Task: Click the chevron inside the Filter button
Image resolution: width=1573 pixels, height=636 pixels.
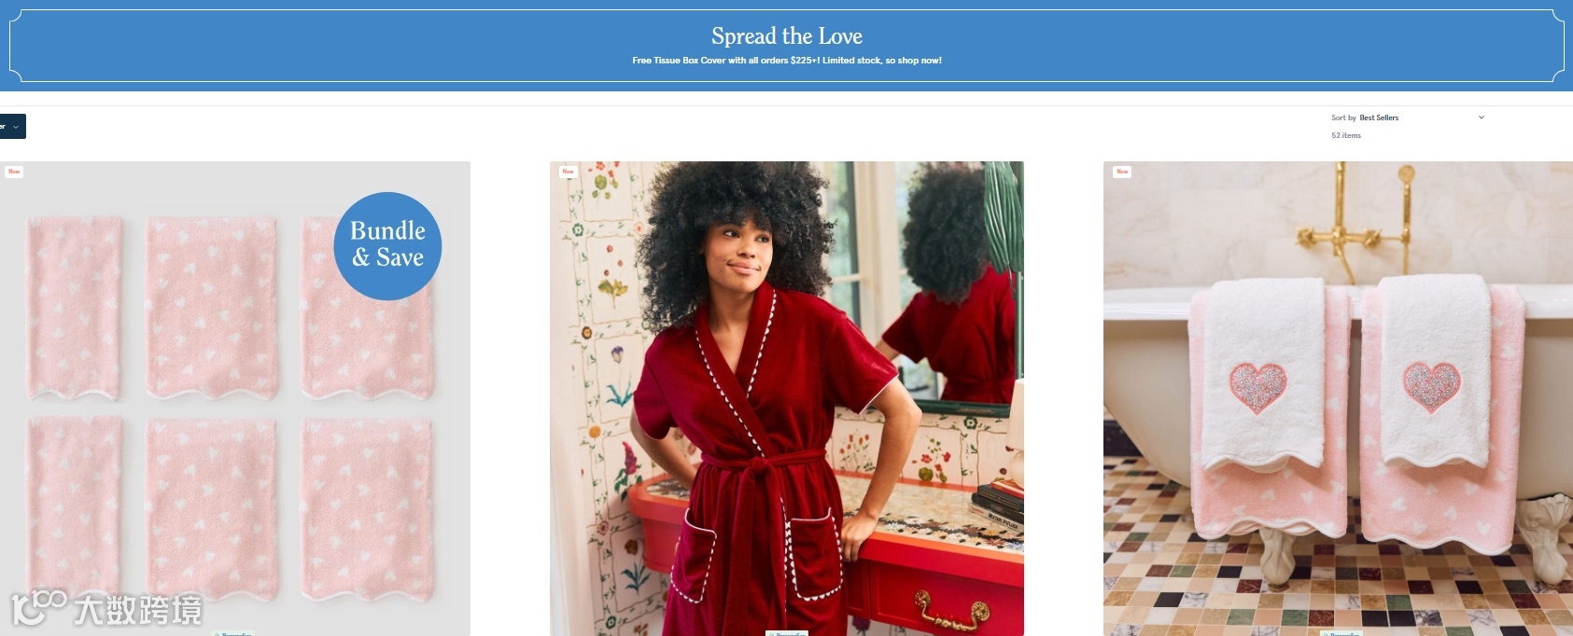Action: 16,126
